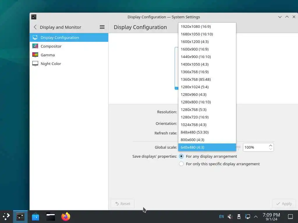Select 800x600 (4:3) option
298x223 pixels.
207,140
